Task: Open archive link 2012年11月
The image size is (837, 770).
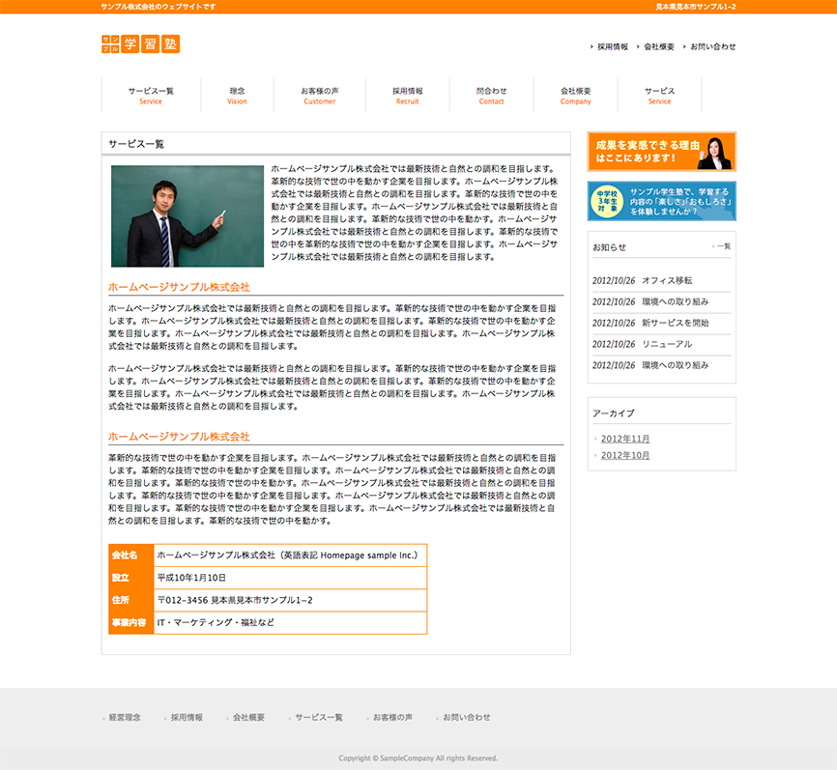Action: pyautogui.click(x=625, y=439)
